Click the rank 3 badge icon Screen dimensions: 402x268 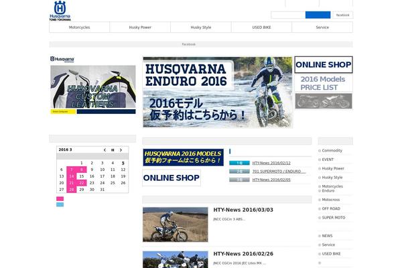239,180
